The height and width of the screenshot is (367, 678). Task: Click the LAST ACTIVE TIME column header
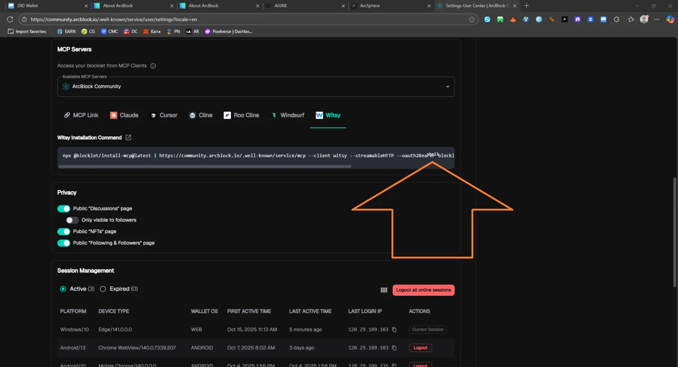tap(310, 312)
